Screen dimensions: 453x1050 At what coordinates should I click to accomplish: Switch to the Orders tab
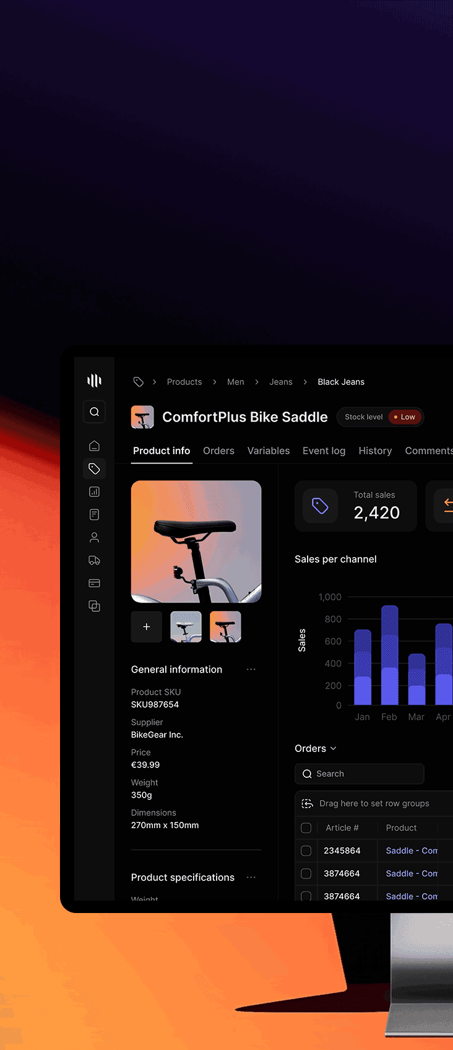tap(218, 451)
